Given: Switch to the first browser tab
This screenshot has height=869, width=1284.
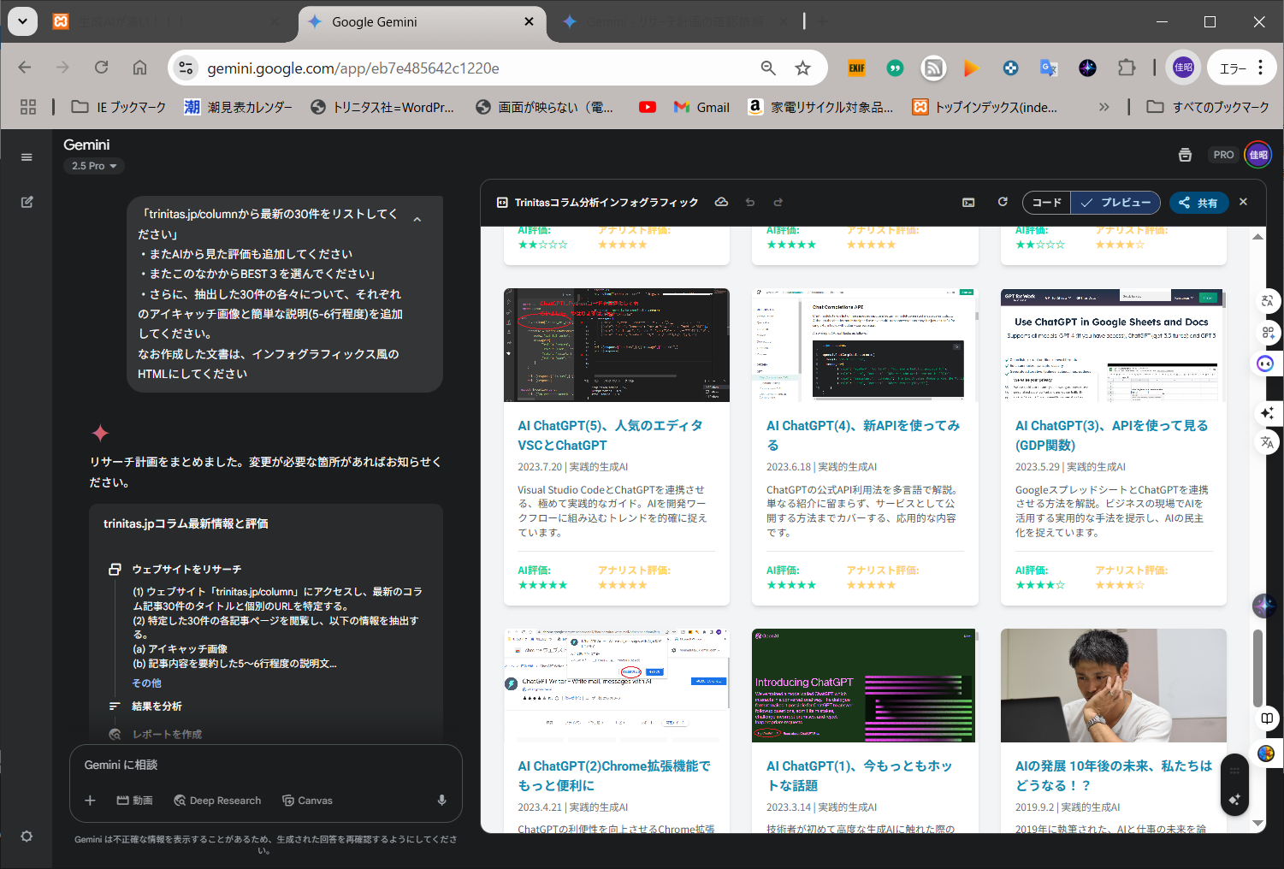Looking at the screenshot, I should (167, 22).
